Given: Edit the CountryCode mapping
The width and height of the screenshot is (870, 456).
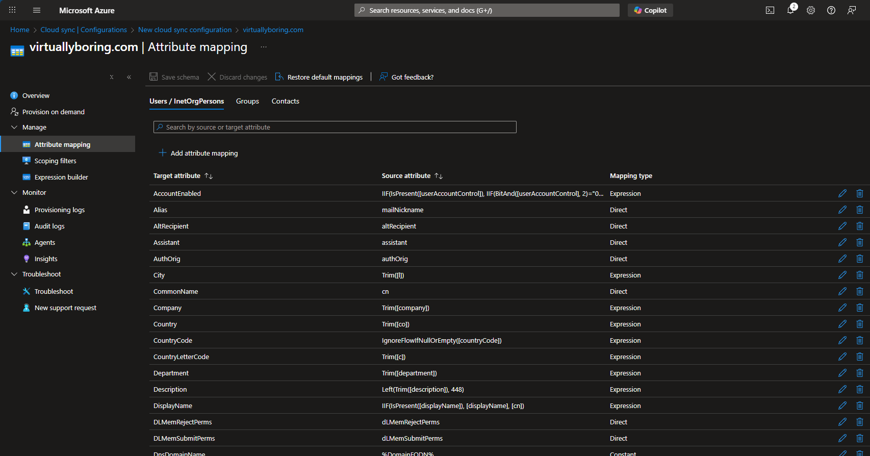Looking at the screenshot, I should (x=842, y=340).
